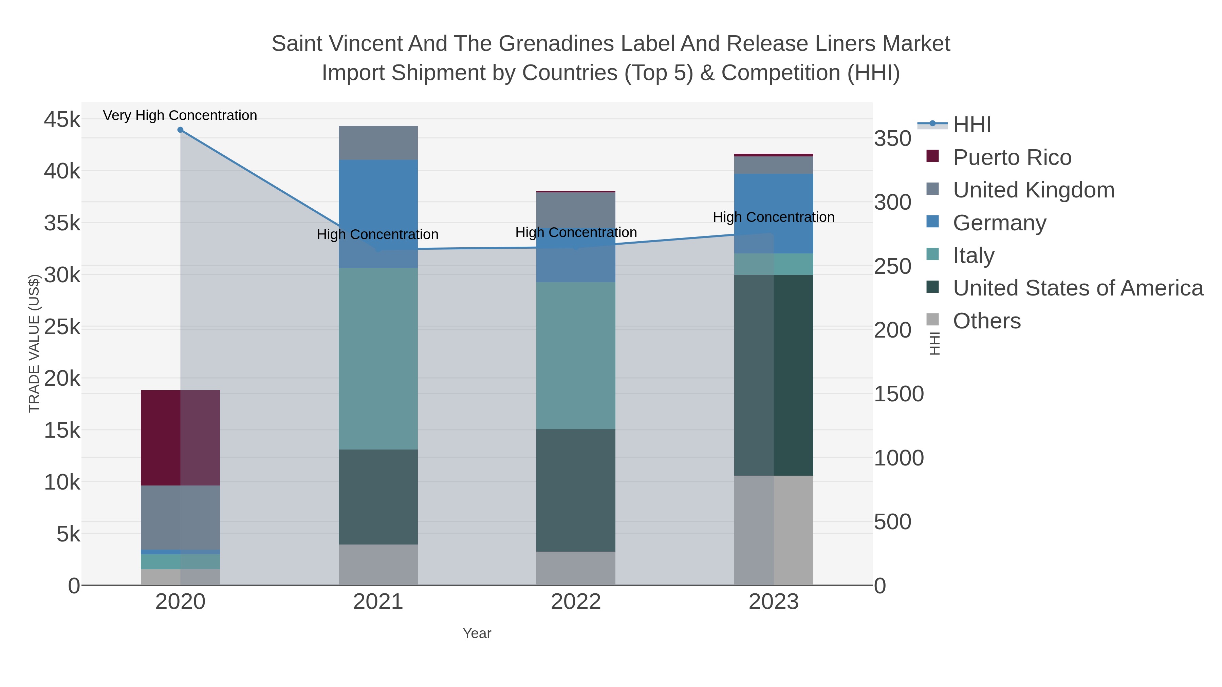The height and width of the screenshot is (687, 1222).
Task: Click the 2022 x-axis tick label
Action: click(576, 602)
